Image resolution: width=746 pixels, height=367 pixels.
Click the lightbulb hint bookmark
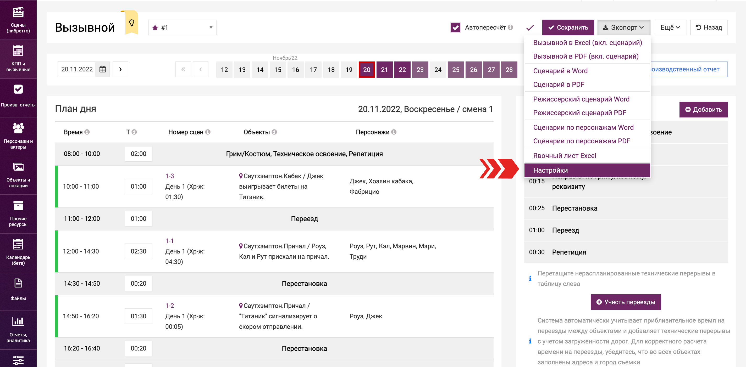point(132,23)
